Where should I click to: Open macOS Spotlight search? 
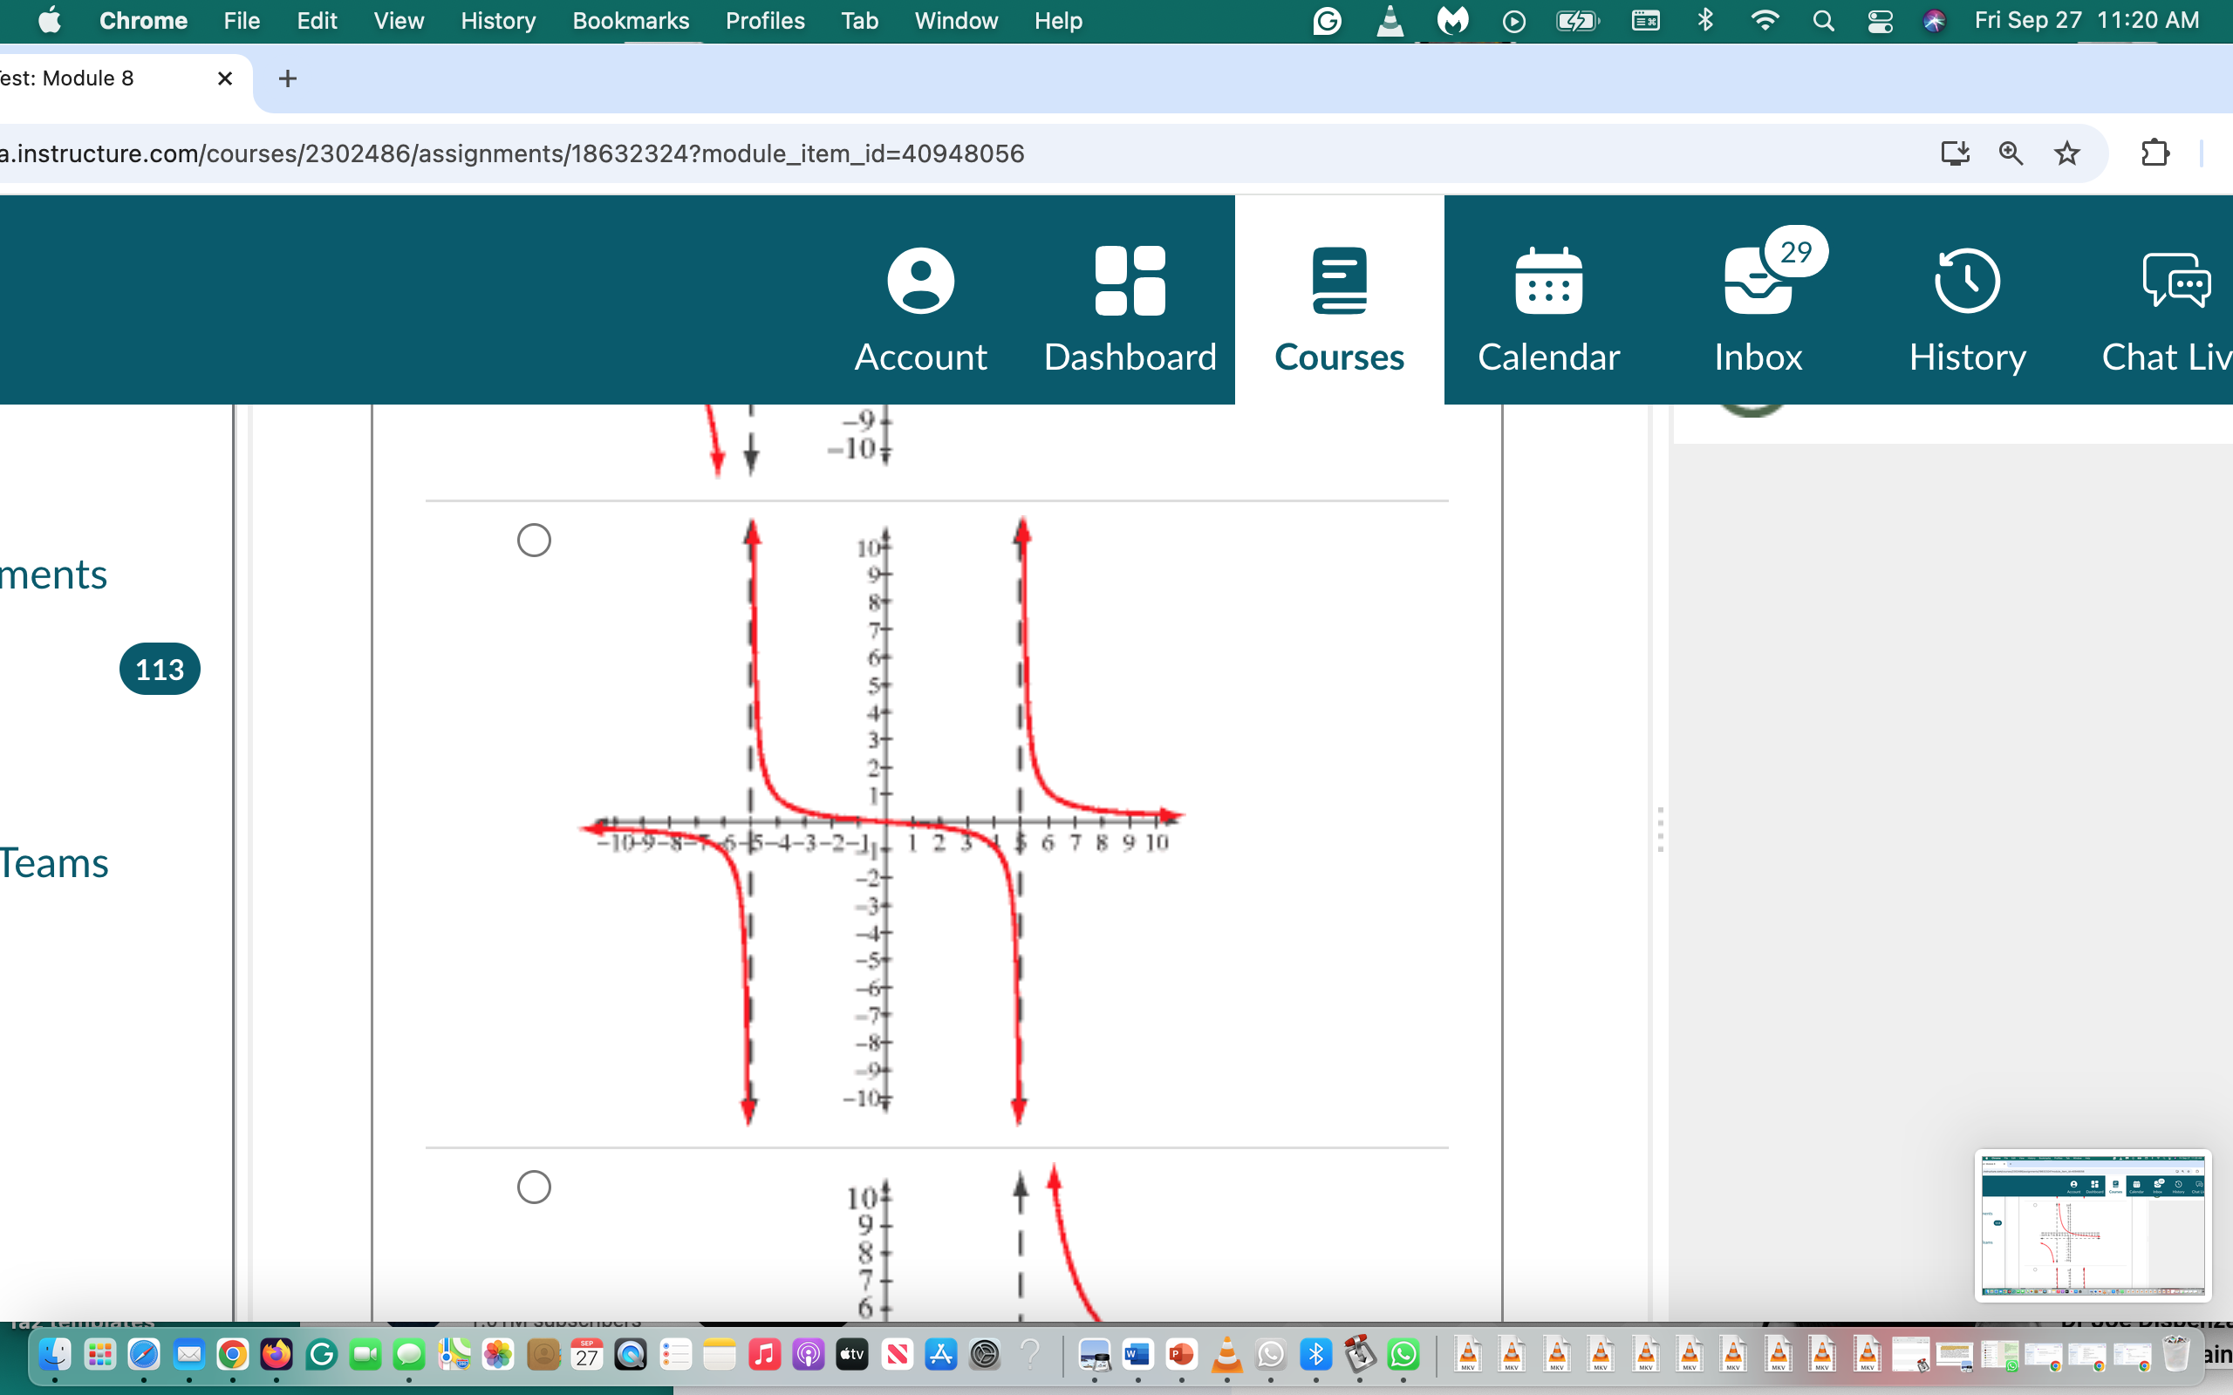point(1822,20)
